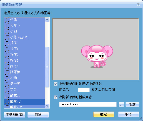143x121 pixels.
Task: Click the list scroll up arrow
Action: 47,20
